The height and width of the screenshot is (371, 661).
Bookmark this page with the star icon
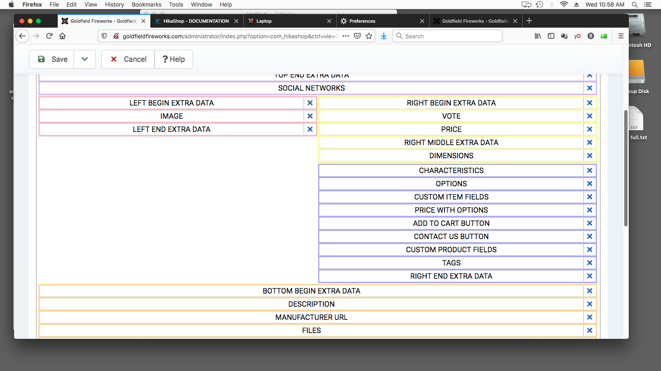(x=369, y=36)
